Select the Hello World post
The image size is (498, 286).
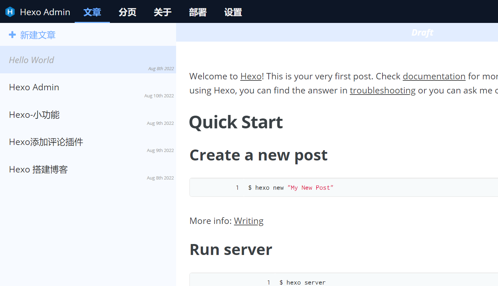click(x=31, y=59)
